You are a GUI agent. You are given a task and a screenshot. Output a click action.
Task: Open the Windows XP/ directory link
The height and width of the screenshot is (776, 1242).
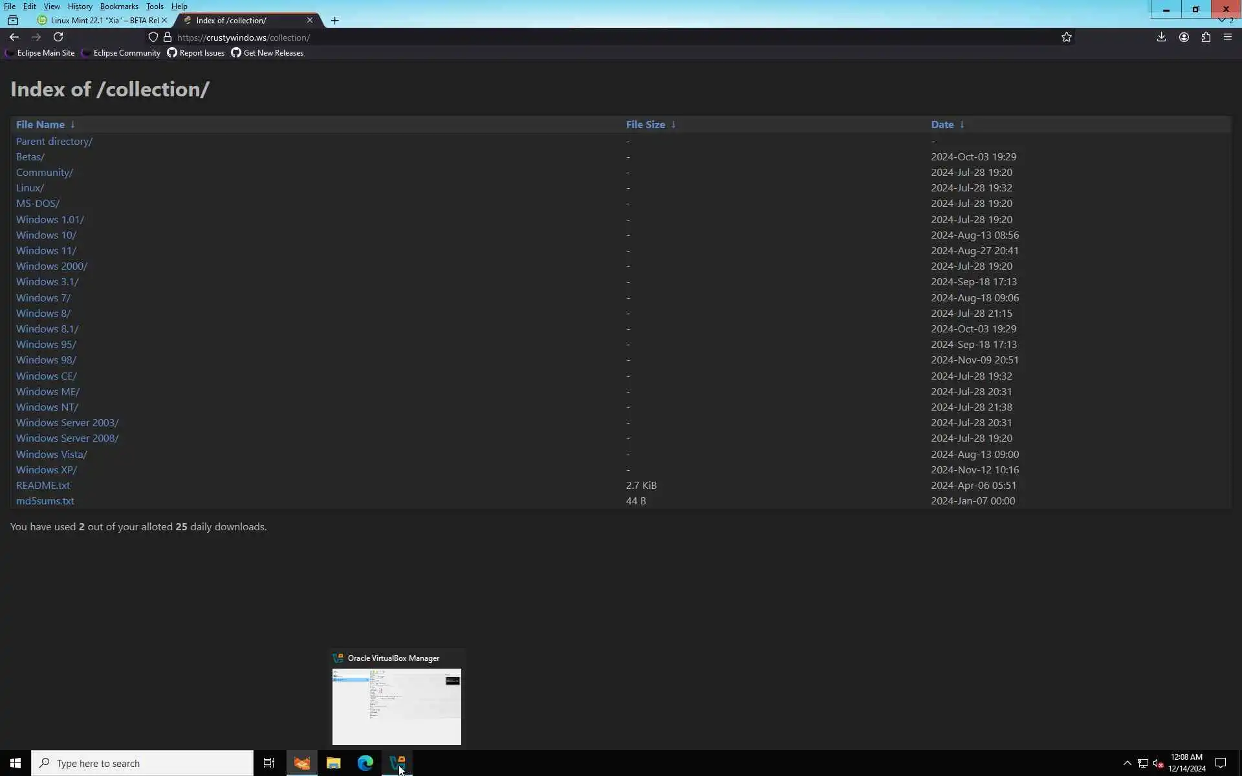tap(47, 470)
